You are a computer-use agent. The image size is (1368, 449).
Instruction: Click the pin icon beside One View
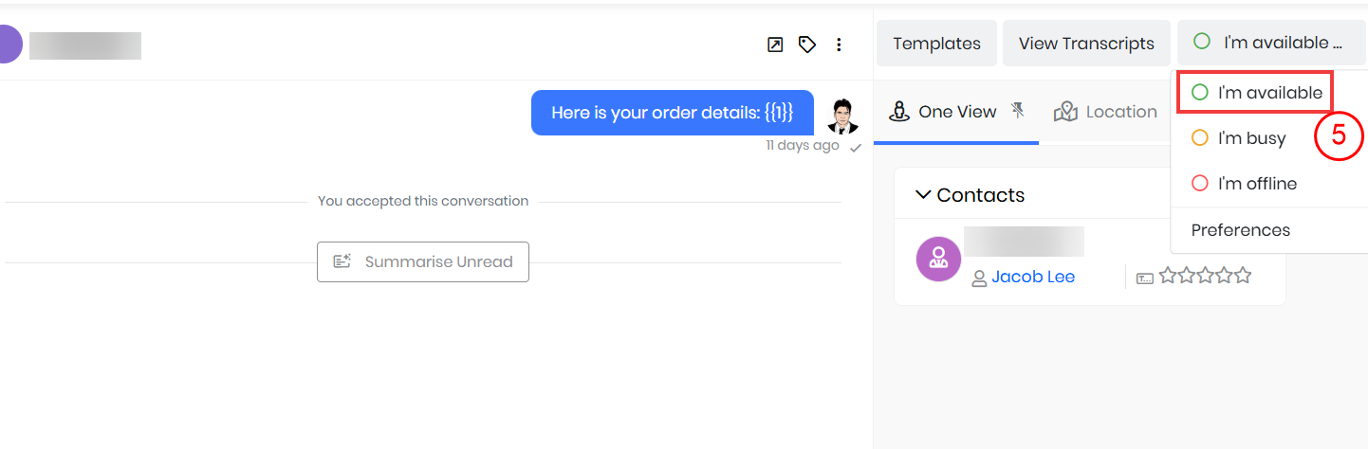(x=1018, y=111)
